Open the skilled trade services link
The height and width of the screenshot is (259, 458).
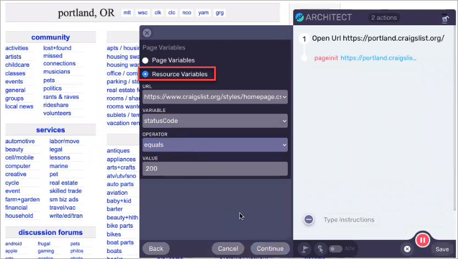pyautogui.click(x=65, y=191)
